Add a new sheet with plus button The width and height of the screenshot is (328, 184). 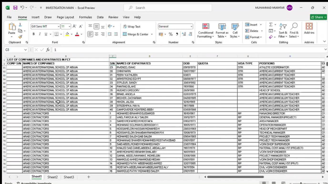coord(89,177)
